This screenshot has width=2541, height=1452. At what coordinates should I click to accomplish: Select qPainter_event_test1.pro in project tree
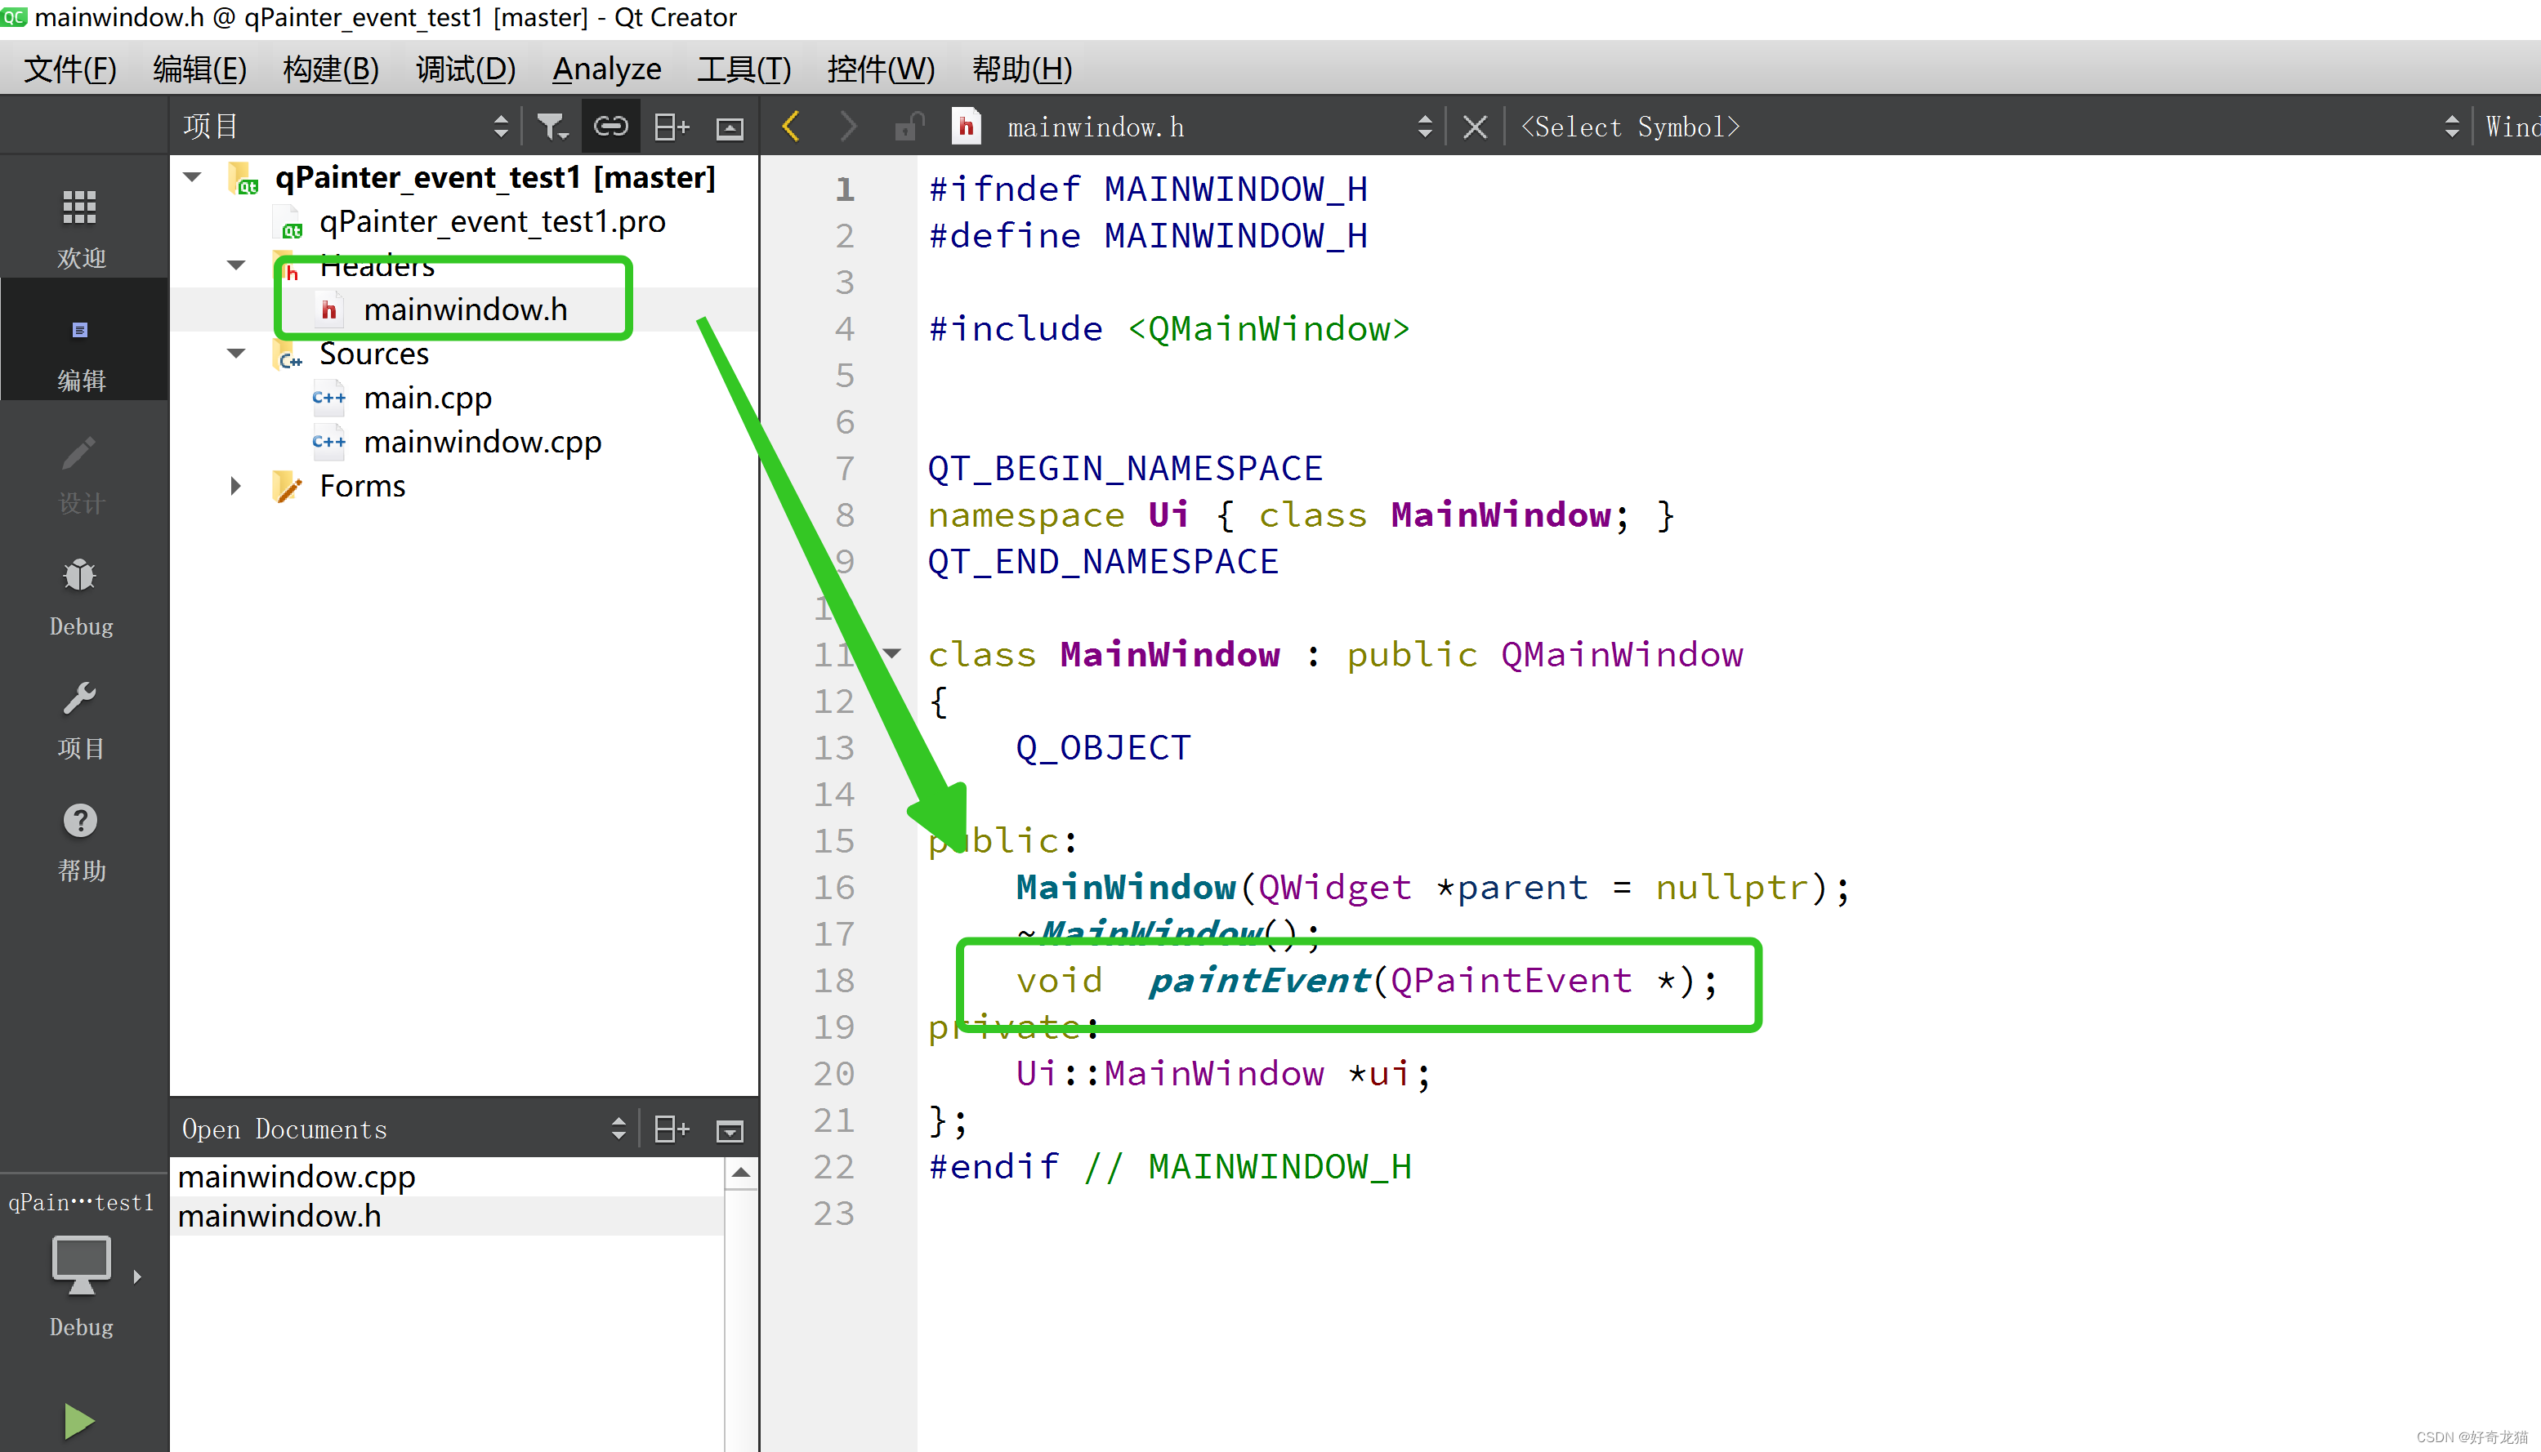coord(492,220)
